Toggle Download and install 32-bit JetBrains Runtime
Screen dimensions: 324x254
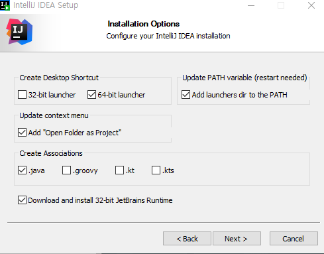(22, 200)
